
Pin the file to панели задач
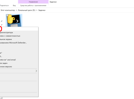(x=19, y=63)
